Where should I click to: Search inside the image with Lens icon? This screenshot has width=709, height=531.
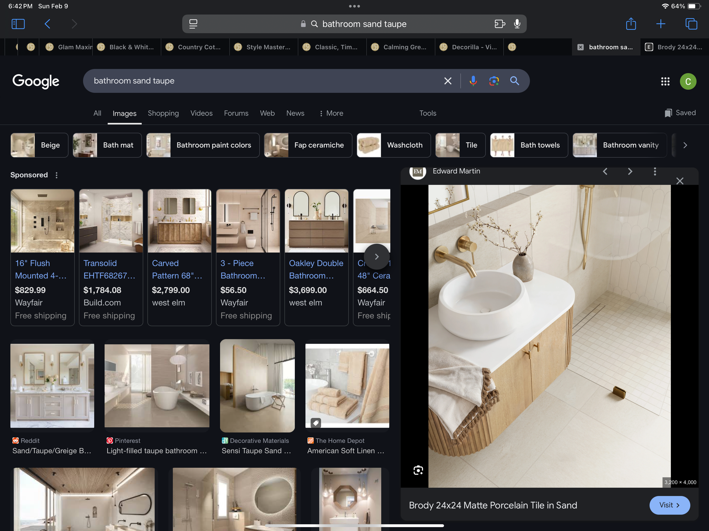pos(418,470)
